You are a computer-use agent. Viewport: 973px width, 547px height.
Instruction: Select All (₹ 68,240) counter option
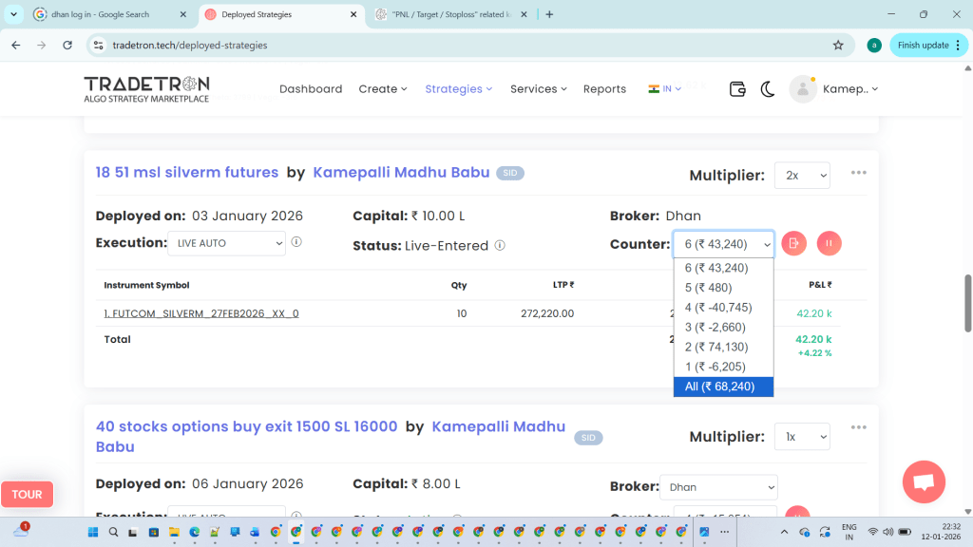(x=723, y=387)
